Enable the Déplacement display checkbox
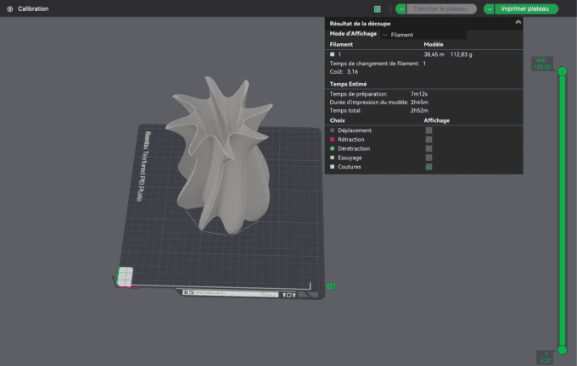Screen dimensions: 577x366 coord(429,130)
